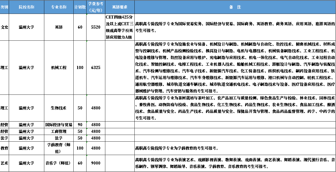Select the plan count 90
The width and height of the screenshot is (336, 172).
[x=80, y=125]
